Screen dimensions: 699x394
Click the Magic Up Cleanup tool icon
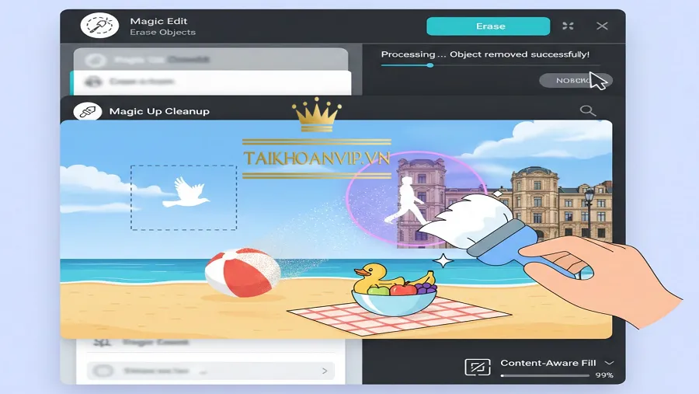coord(87,111)
